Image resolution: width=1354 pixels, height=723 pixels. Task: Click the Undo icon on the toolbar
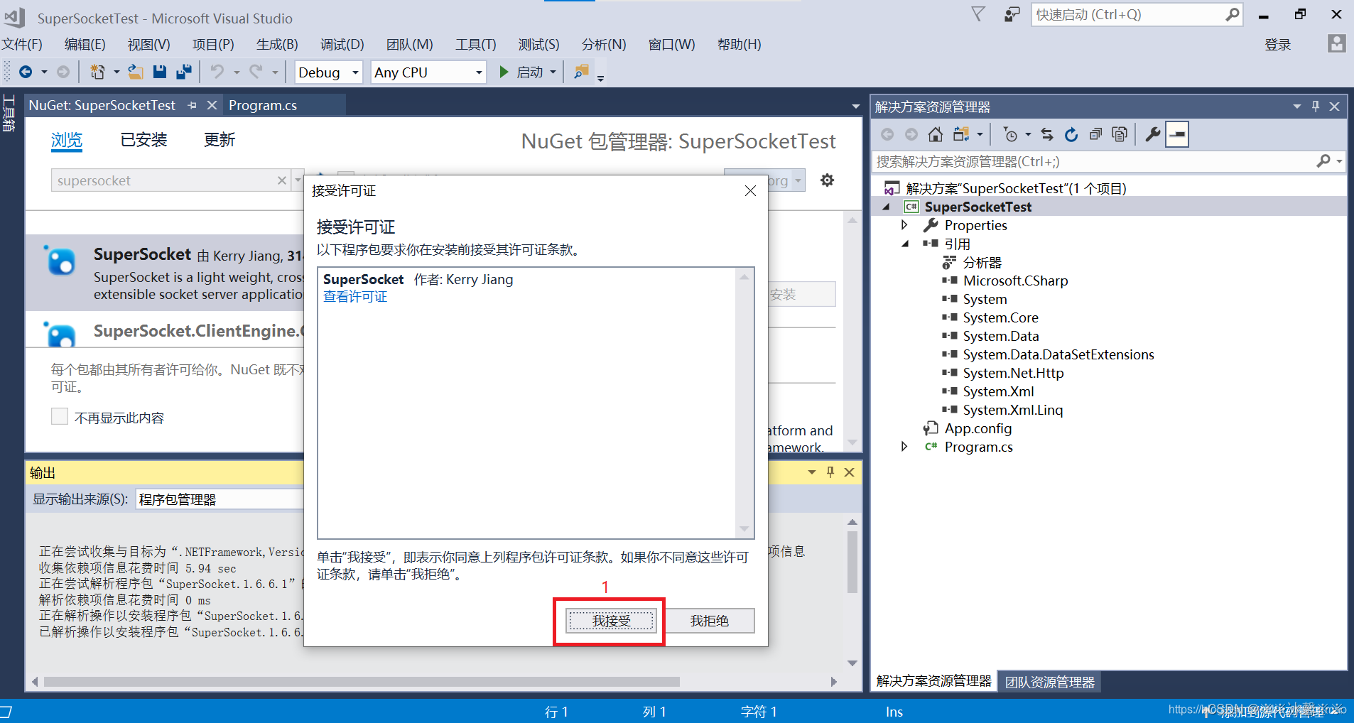[217, 72]
